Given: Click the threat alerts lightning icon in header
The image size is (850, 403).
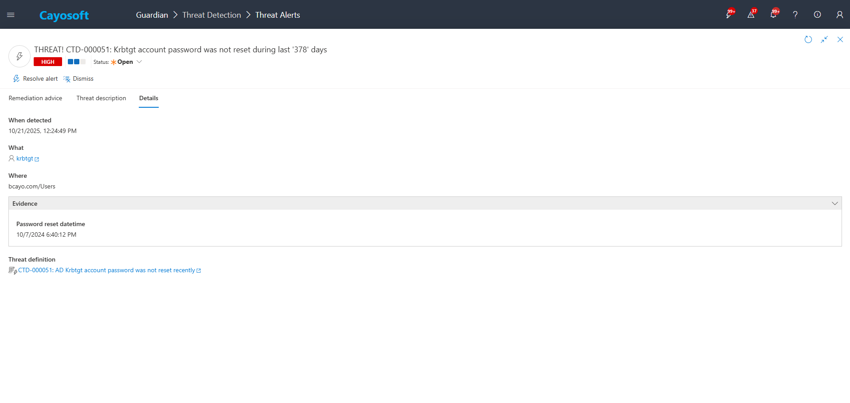Looking at the screenshot, I should pos(729,15).
